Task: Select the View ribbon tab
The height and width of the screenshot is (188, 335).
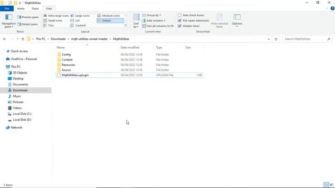Action: [49, 9]
